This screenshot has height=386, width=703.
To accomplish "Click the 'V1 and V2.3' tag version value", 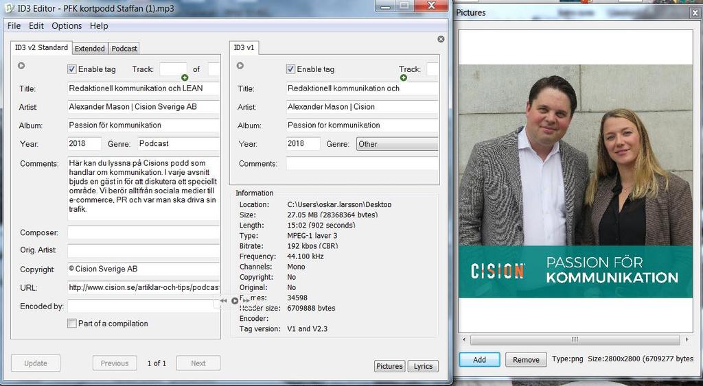I will [x=307, y=328].
